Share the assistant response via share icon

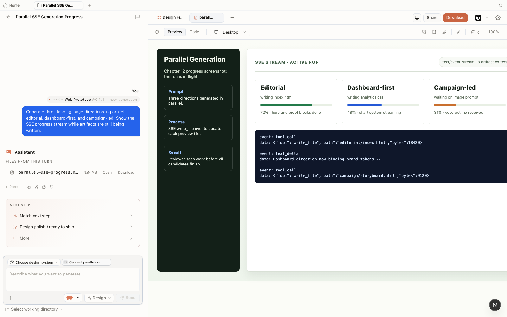pyautogui.click(x=36, y=187)
